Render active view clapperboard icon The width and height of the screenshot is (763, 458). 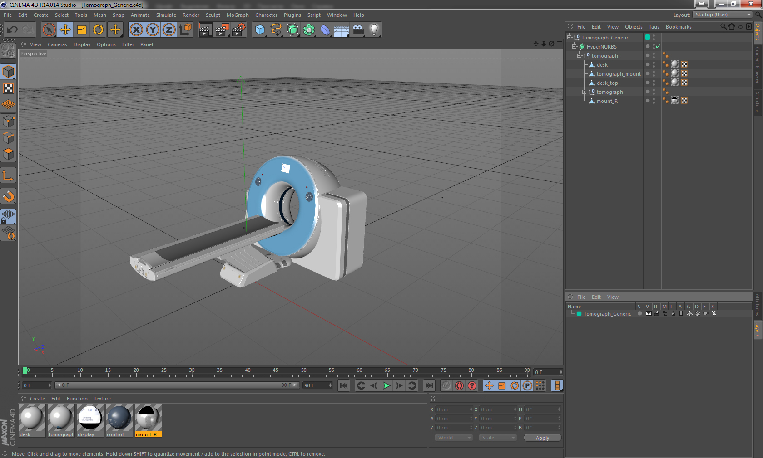point(205,30)
